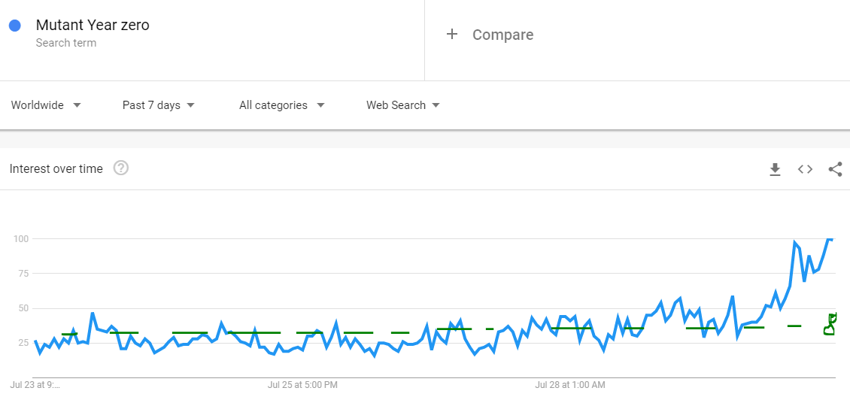
Task: Select the Interest over time heading
Action: pos(56,168)
